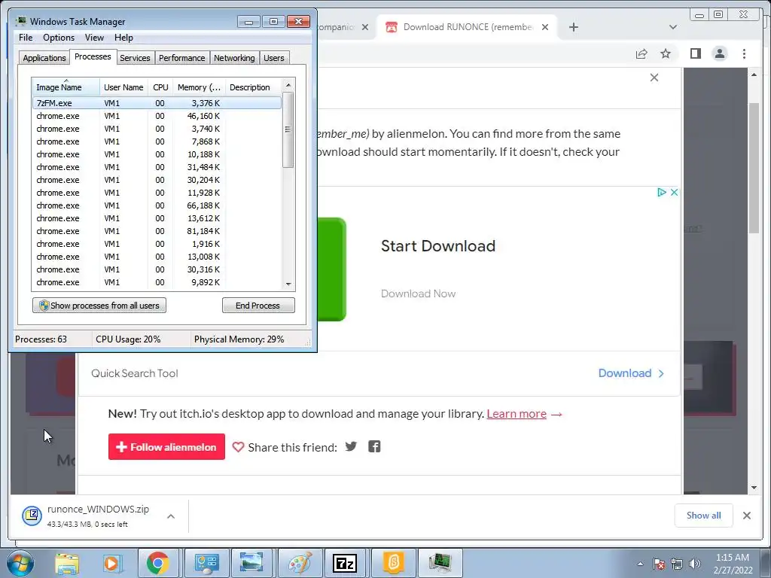
Task: Open the tab search chevron in Chrome
Action: [x=673, y=27]
